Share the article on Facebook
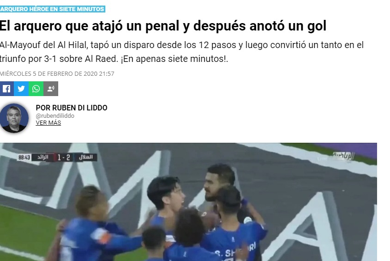The height and width of the screenshot is (261, 390). coord(7,89)
